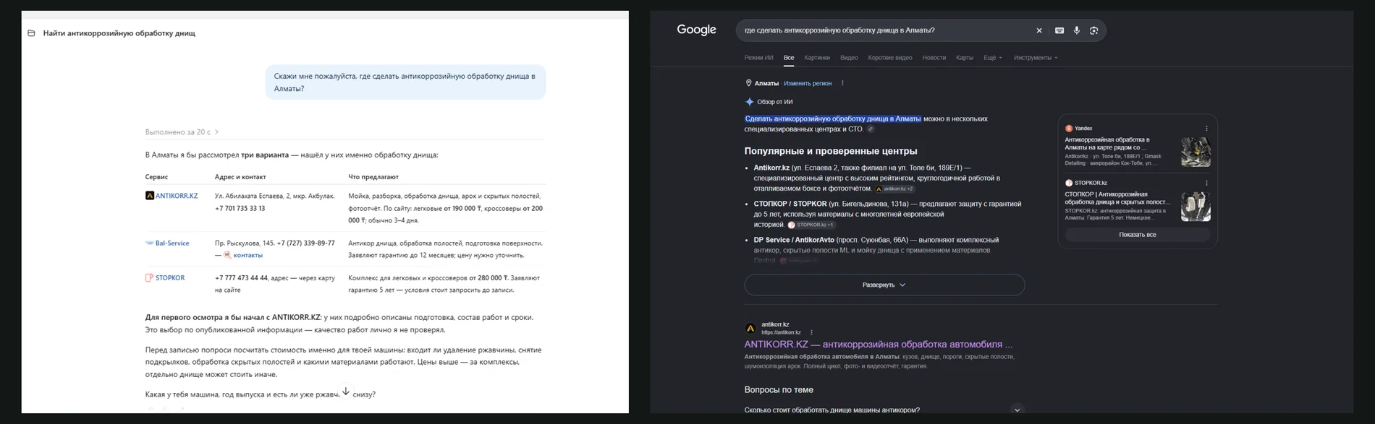Open the Новости tab
The width and height of the screenshot is (1375, 424).
tap(934, 58)
